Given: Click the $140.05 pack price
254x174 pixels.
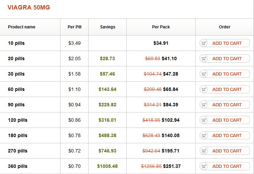Looking at the screenshot, I should [171, 135].
